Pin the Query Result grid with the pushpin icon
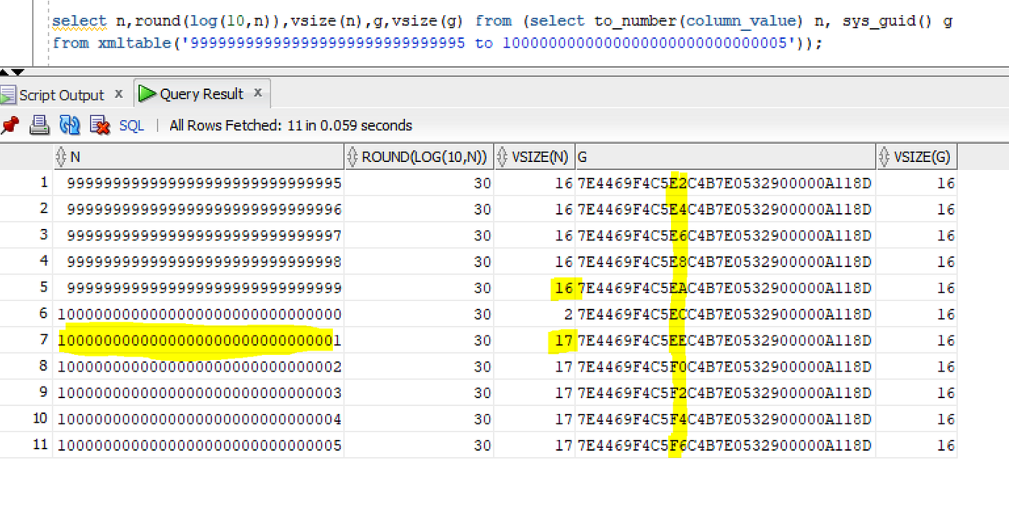The image size is (1009, 509). click(x=10, y=125)
